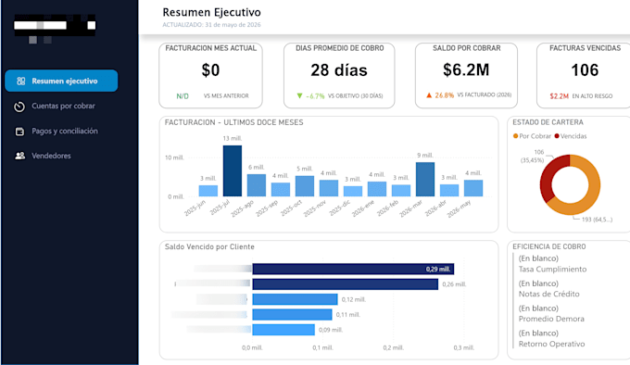This screenshot has width=630, height=365.
Task: Click the N/D vs mes anterior value
Action: coord(183,96)
